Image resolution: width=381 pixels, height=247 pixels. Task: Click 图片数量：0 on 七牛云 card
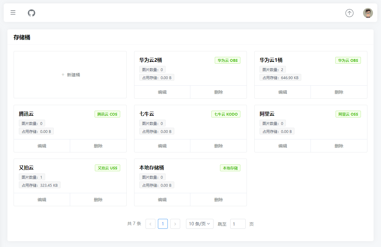point(152,123)
